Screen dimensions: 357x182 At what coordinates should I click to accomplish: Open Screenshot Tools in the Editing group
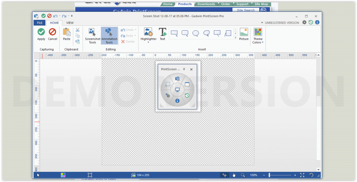(x=92, y=35)
